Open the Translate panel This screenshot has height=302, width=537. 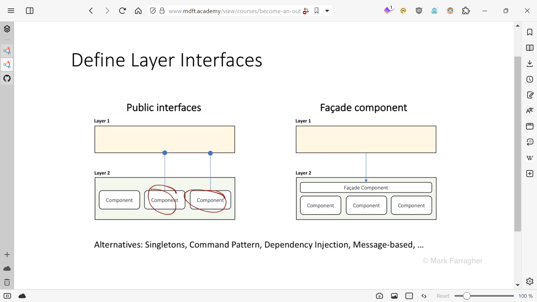[529, 111]
